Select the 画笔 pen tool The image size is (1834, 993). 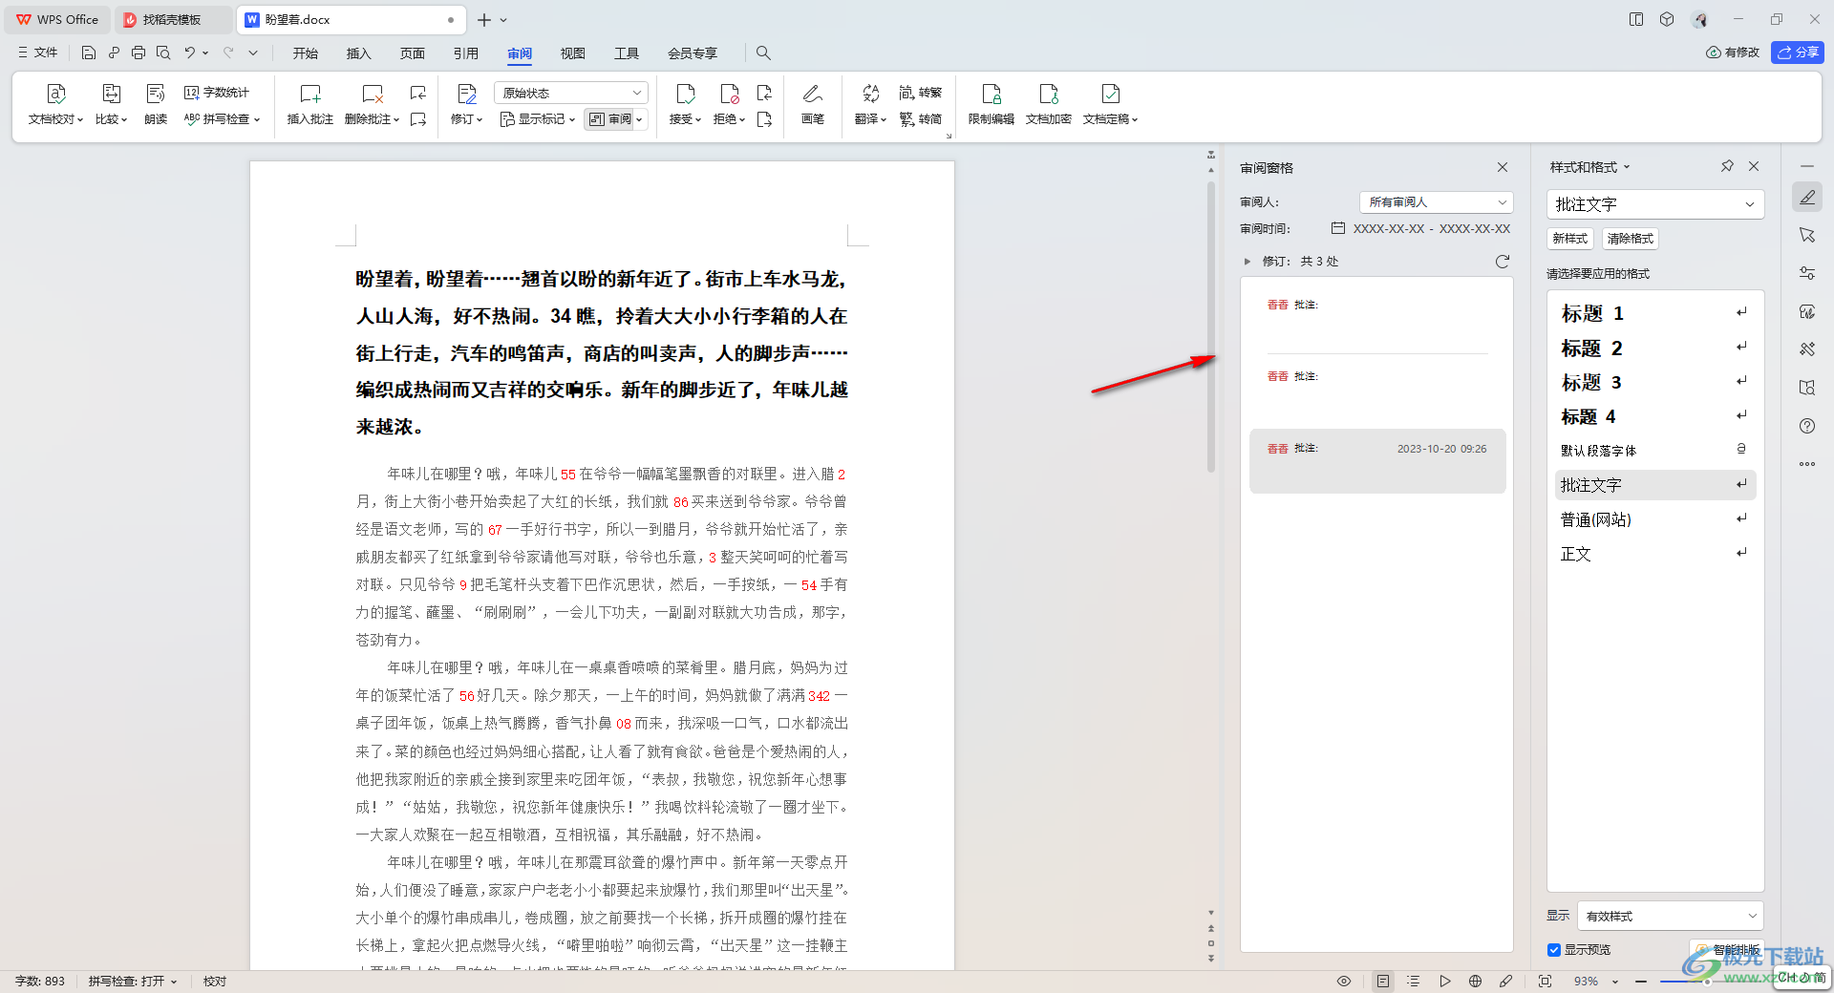pos(813,104)
